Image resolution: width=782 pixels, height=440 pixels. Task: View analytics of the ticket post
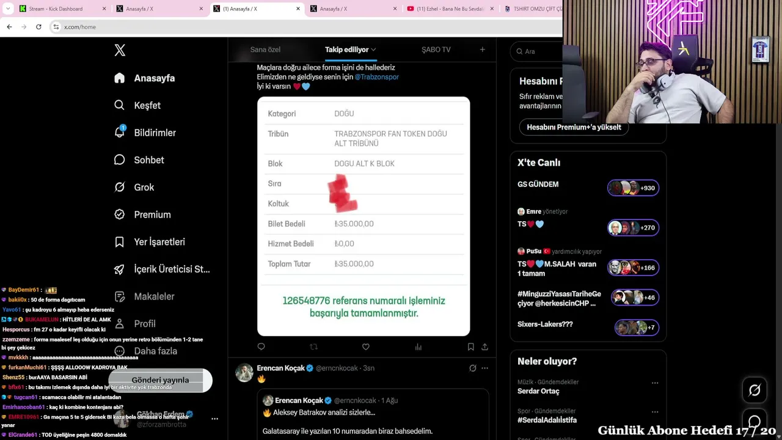pyautogui.click(x=418, y=346)
